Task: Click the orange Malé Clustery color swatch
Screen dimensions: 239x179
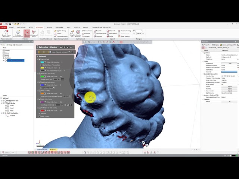Action: point(43,93)
